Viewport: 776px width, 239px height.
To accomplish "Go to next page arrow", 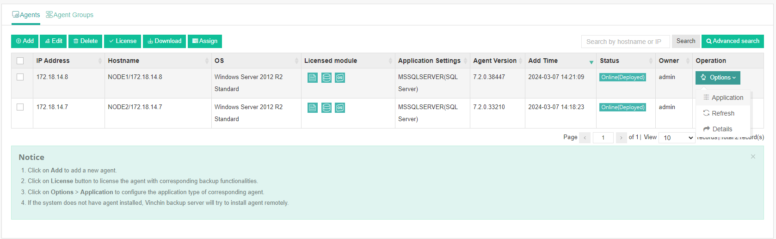I will tap(621, 138).
